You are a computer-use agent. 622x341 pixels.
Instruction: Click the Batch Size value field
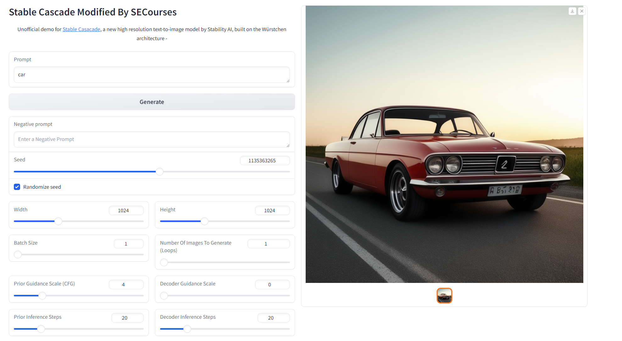[129, 244]
